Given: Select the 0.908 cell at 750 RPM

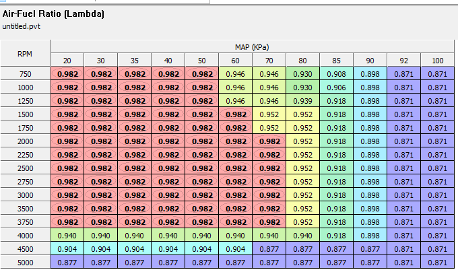Looking at the screenshot, I should tap(336, 74).
